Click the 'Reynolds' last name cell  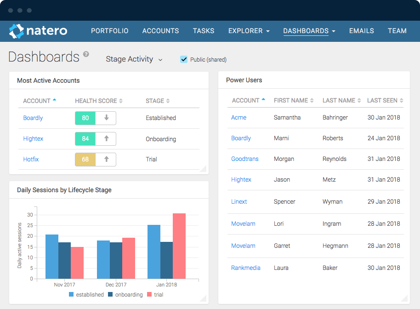[x=334, y=159]
